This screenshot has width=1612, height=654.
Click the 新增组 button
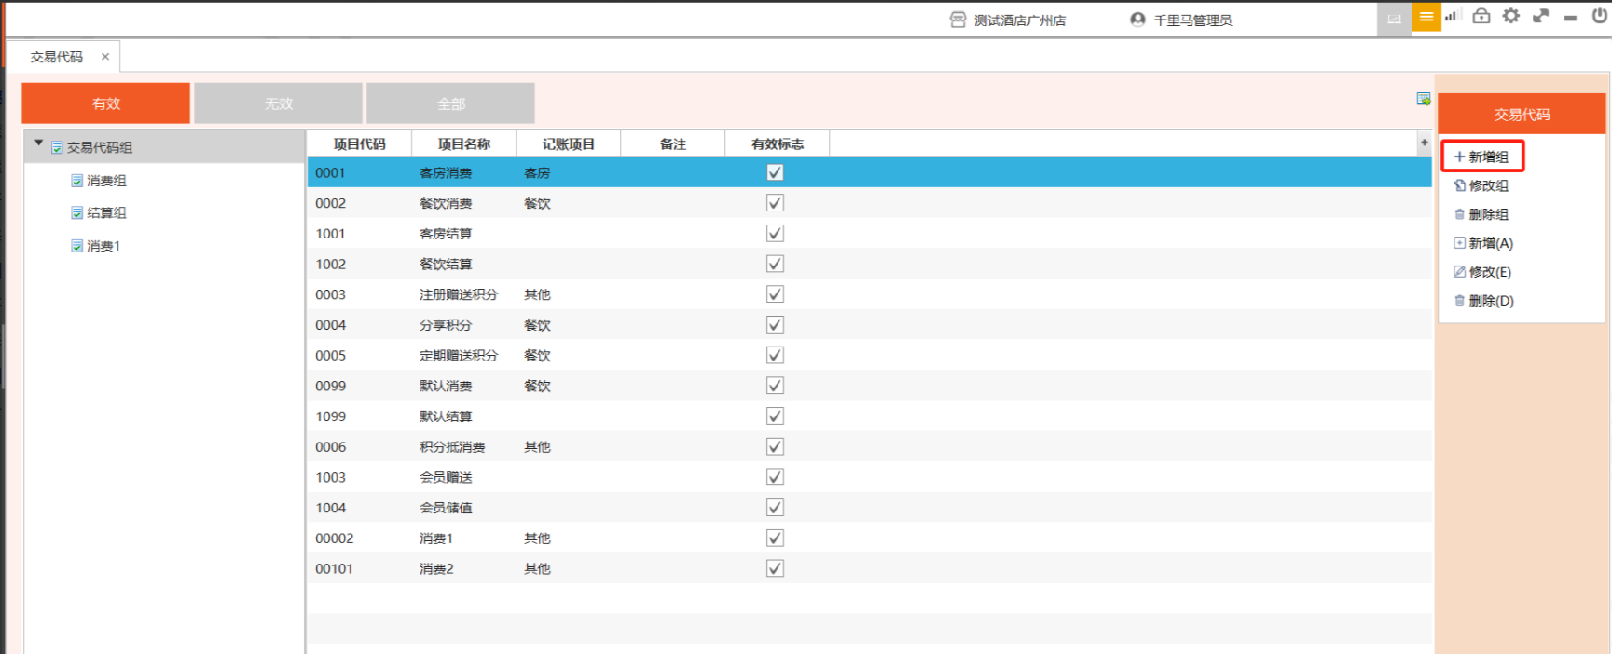pos(1482,157)
